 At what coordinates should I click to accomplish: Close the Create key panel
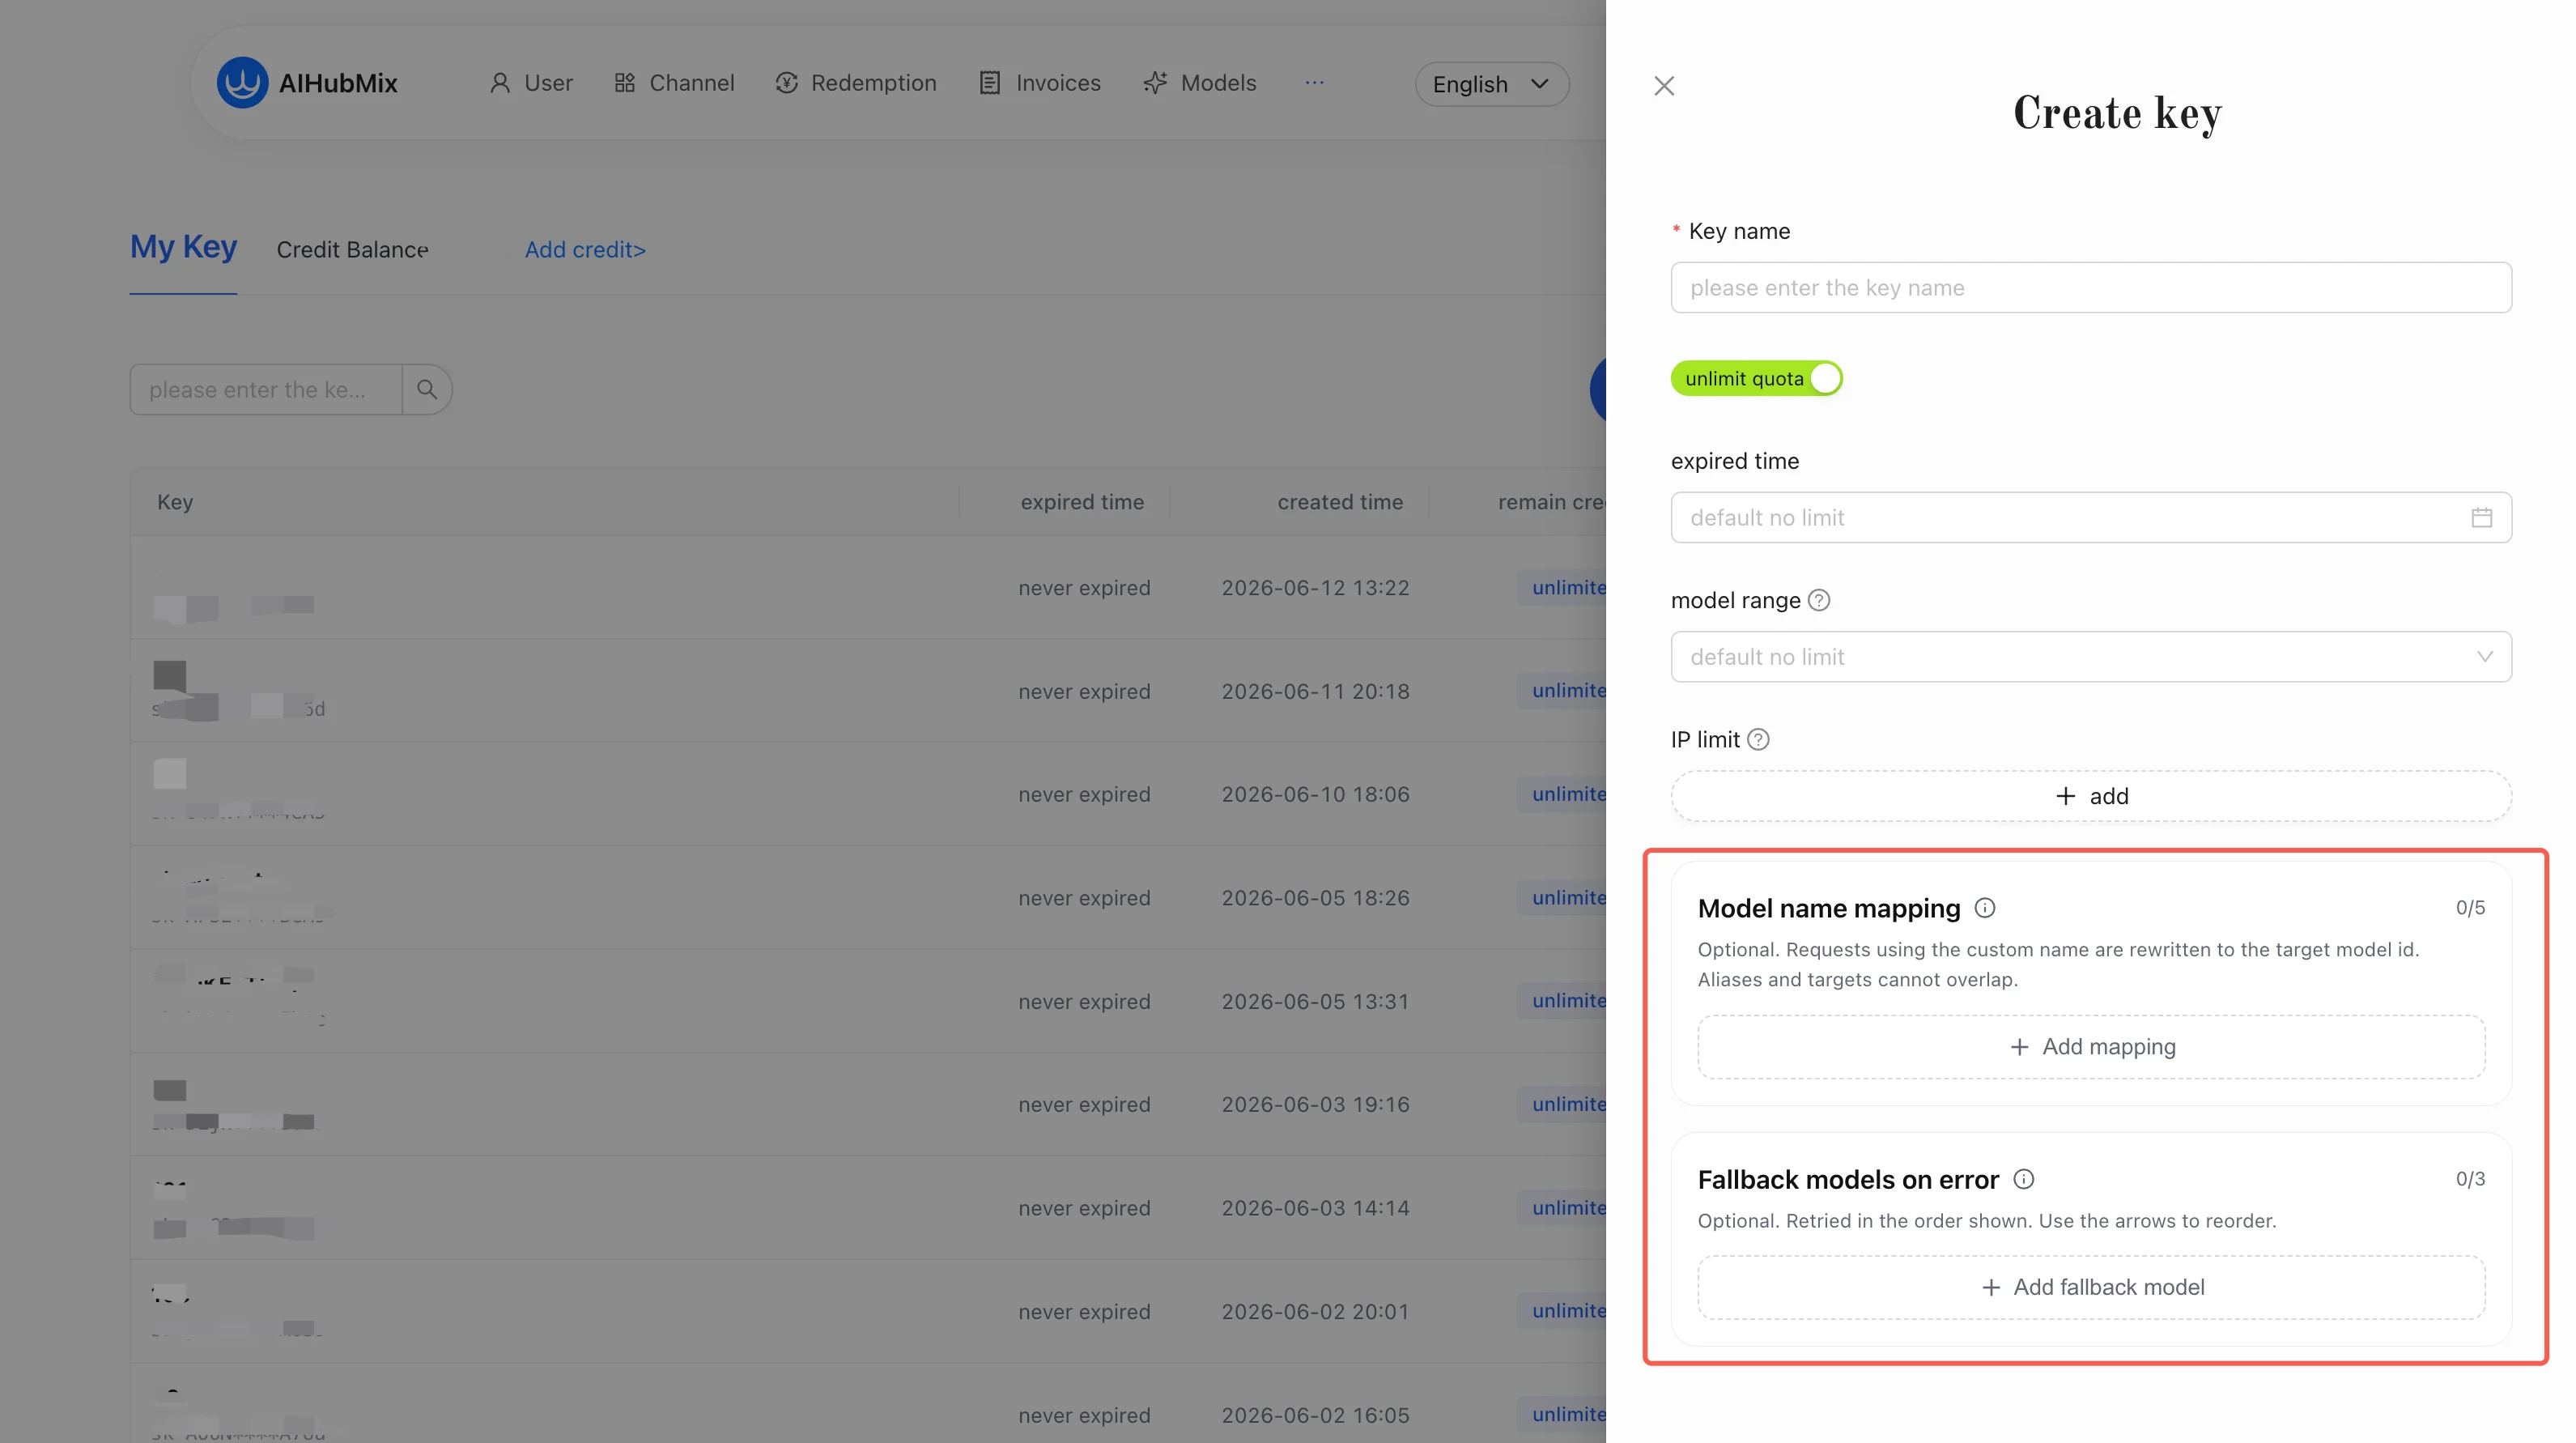click(1664, 86)
